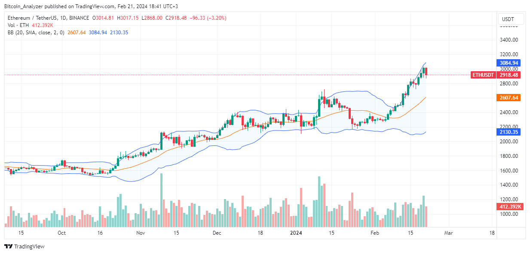
Task: Open the USDT currency selector
Action: [511, 19]
